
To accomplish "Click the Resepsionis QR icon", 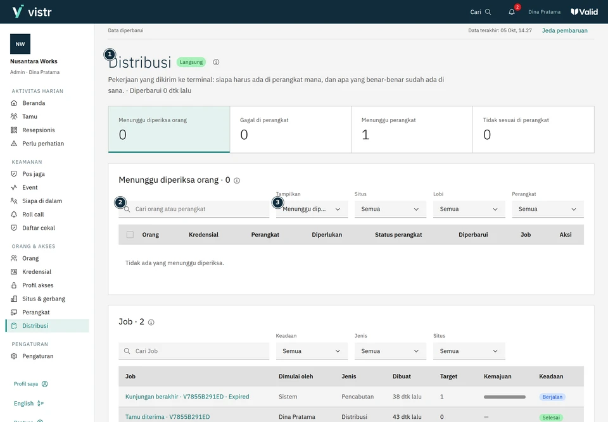I will [14, 130].
